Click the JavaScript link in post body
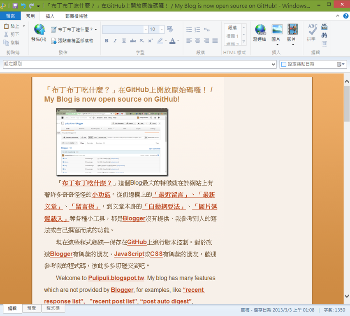 coord(129,254)
